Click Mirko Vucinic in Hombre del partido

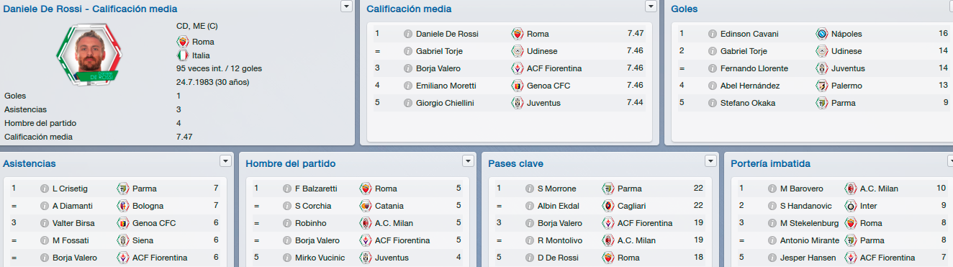coord(320,258)
